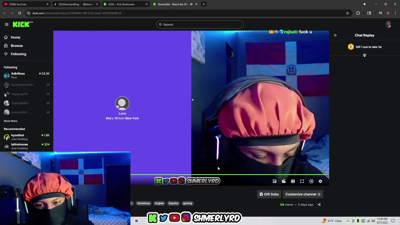The height and width of the screenshot is (225, 400).
Task: Click the Luna profile avatar in video
Action: coord(122,103)
